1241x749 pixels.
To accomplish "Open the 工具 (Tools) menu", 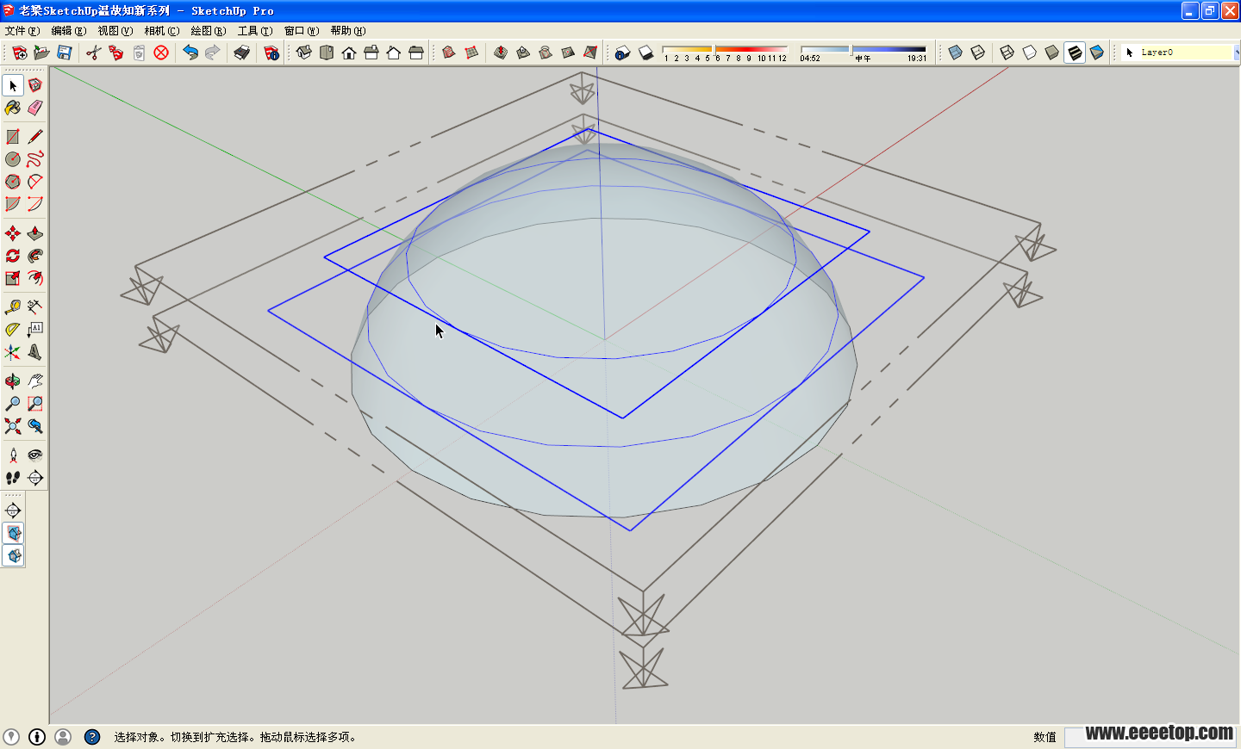I will [255, 31].
